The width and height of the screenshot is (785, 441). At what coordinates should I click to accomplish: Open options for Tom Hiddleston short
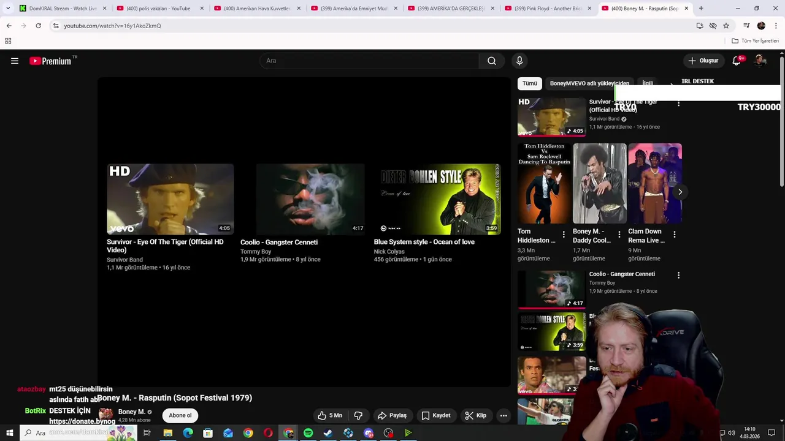point(564,235)
